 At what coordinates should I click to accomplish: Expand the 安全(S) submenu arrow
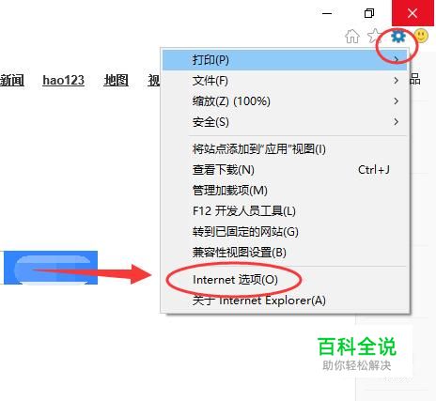397,122
